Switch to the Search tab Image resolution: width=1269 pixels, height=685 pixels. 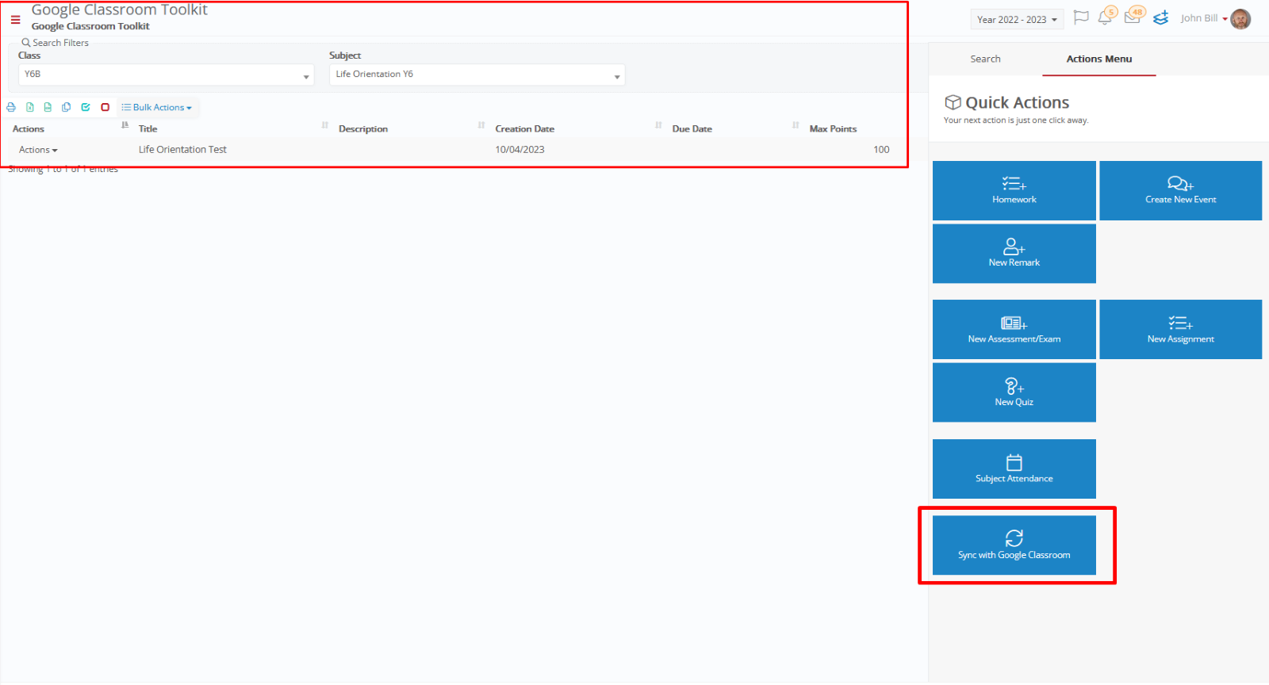(x=985, y=59)
